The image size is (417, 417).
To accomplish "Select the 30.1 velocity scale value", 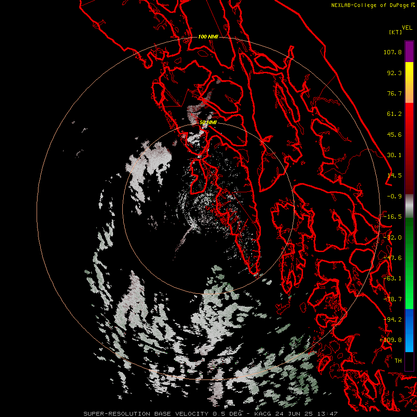I will (x=394, y=155).
